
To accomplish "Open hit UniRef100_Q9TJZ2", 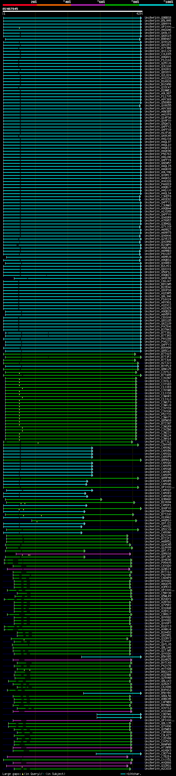I will coord(158,523).
